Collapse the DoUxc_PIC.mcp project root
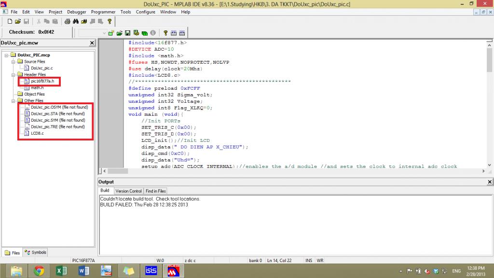The height and width of the screenshot is (278, 494). (7, 55)
